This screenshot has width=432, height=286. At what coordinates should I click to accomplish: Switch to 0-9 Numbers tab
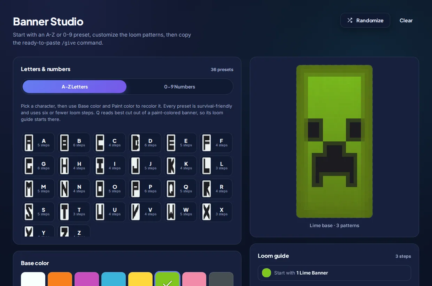tap(180, 87)
